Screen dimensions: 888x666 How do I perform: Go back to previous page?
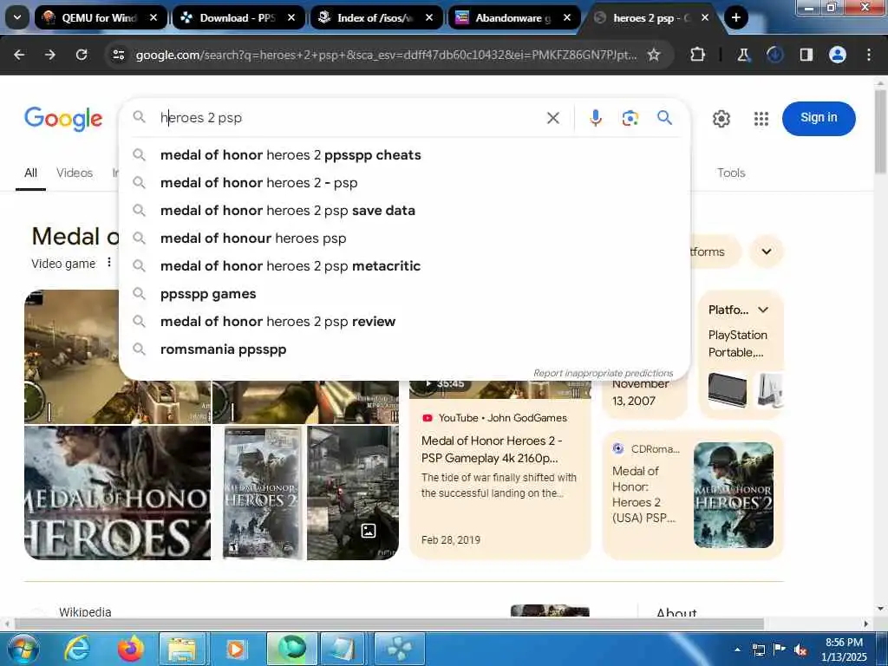click(x=19, y=55)
